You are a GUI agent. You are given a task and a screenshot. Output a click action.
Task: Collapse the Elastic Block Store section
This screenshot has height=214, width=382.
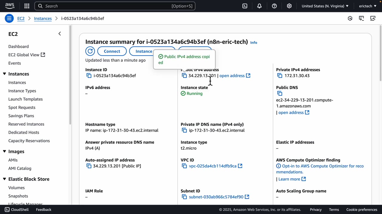click(x=4, y=179)
